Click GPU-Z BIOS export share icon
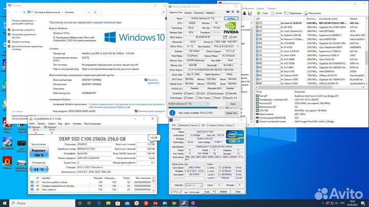This screenshot has width=369, height=207. pyautogui.click(x=225, y=37)
